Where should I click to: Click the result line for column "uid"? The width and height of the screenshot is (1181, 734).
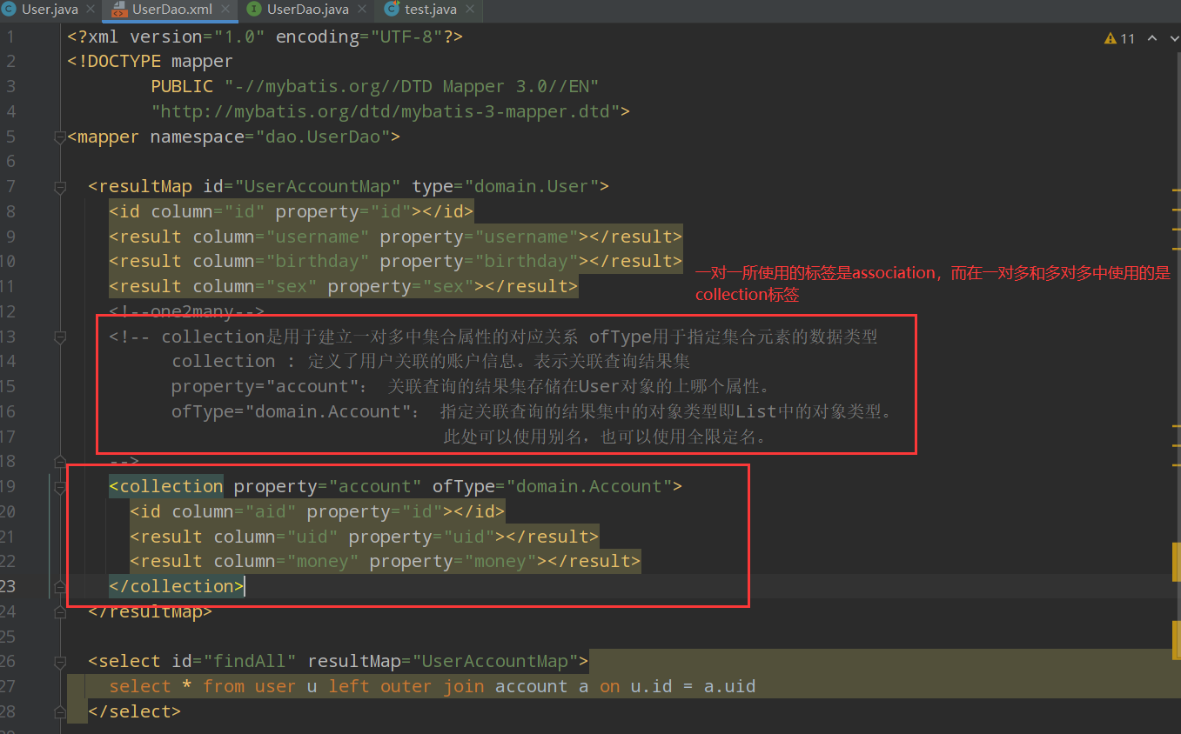364,537
